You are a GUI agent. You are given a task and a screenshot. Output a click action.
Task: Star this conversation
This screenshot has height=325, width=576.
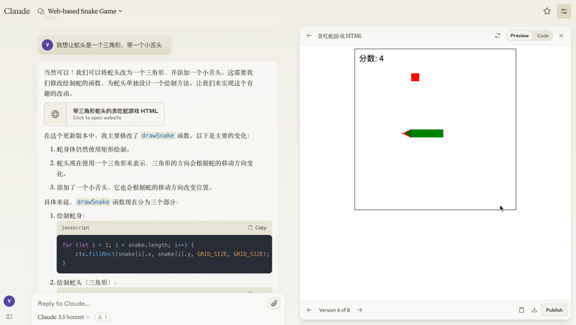[x=547, y=11]
